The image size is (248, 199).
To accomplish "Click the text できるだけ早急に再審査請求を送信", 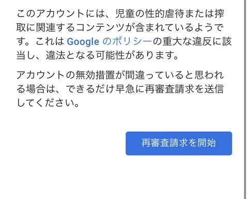I will tap(145, 89).
